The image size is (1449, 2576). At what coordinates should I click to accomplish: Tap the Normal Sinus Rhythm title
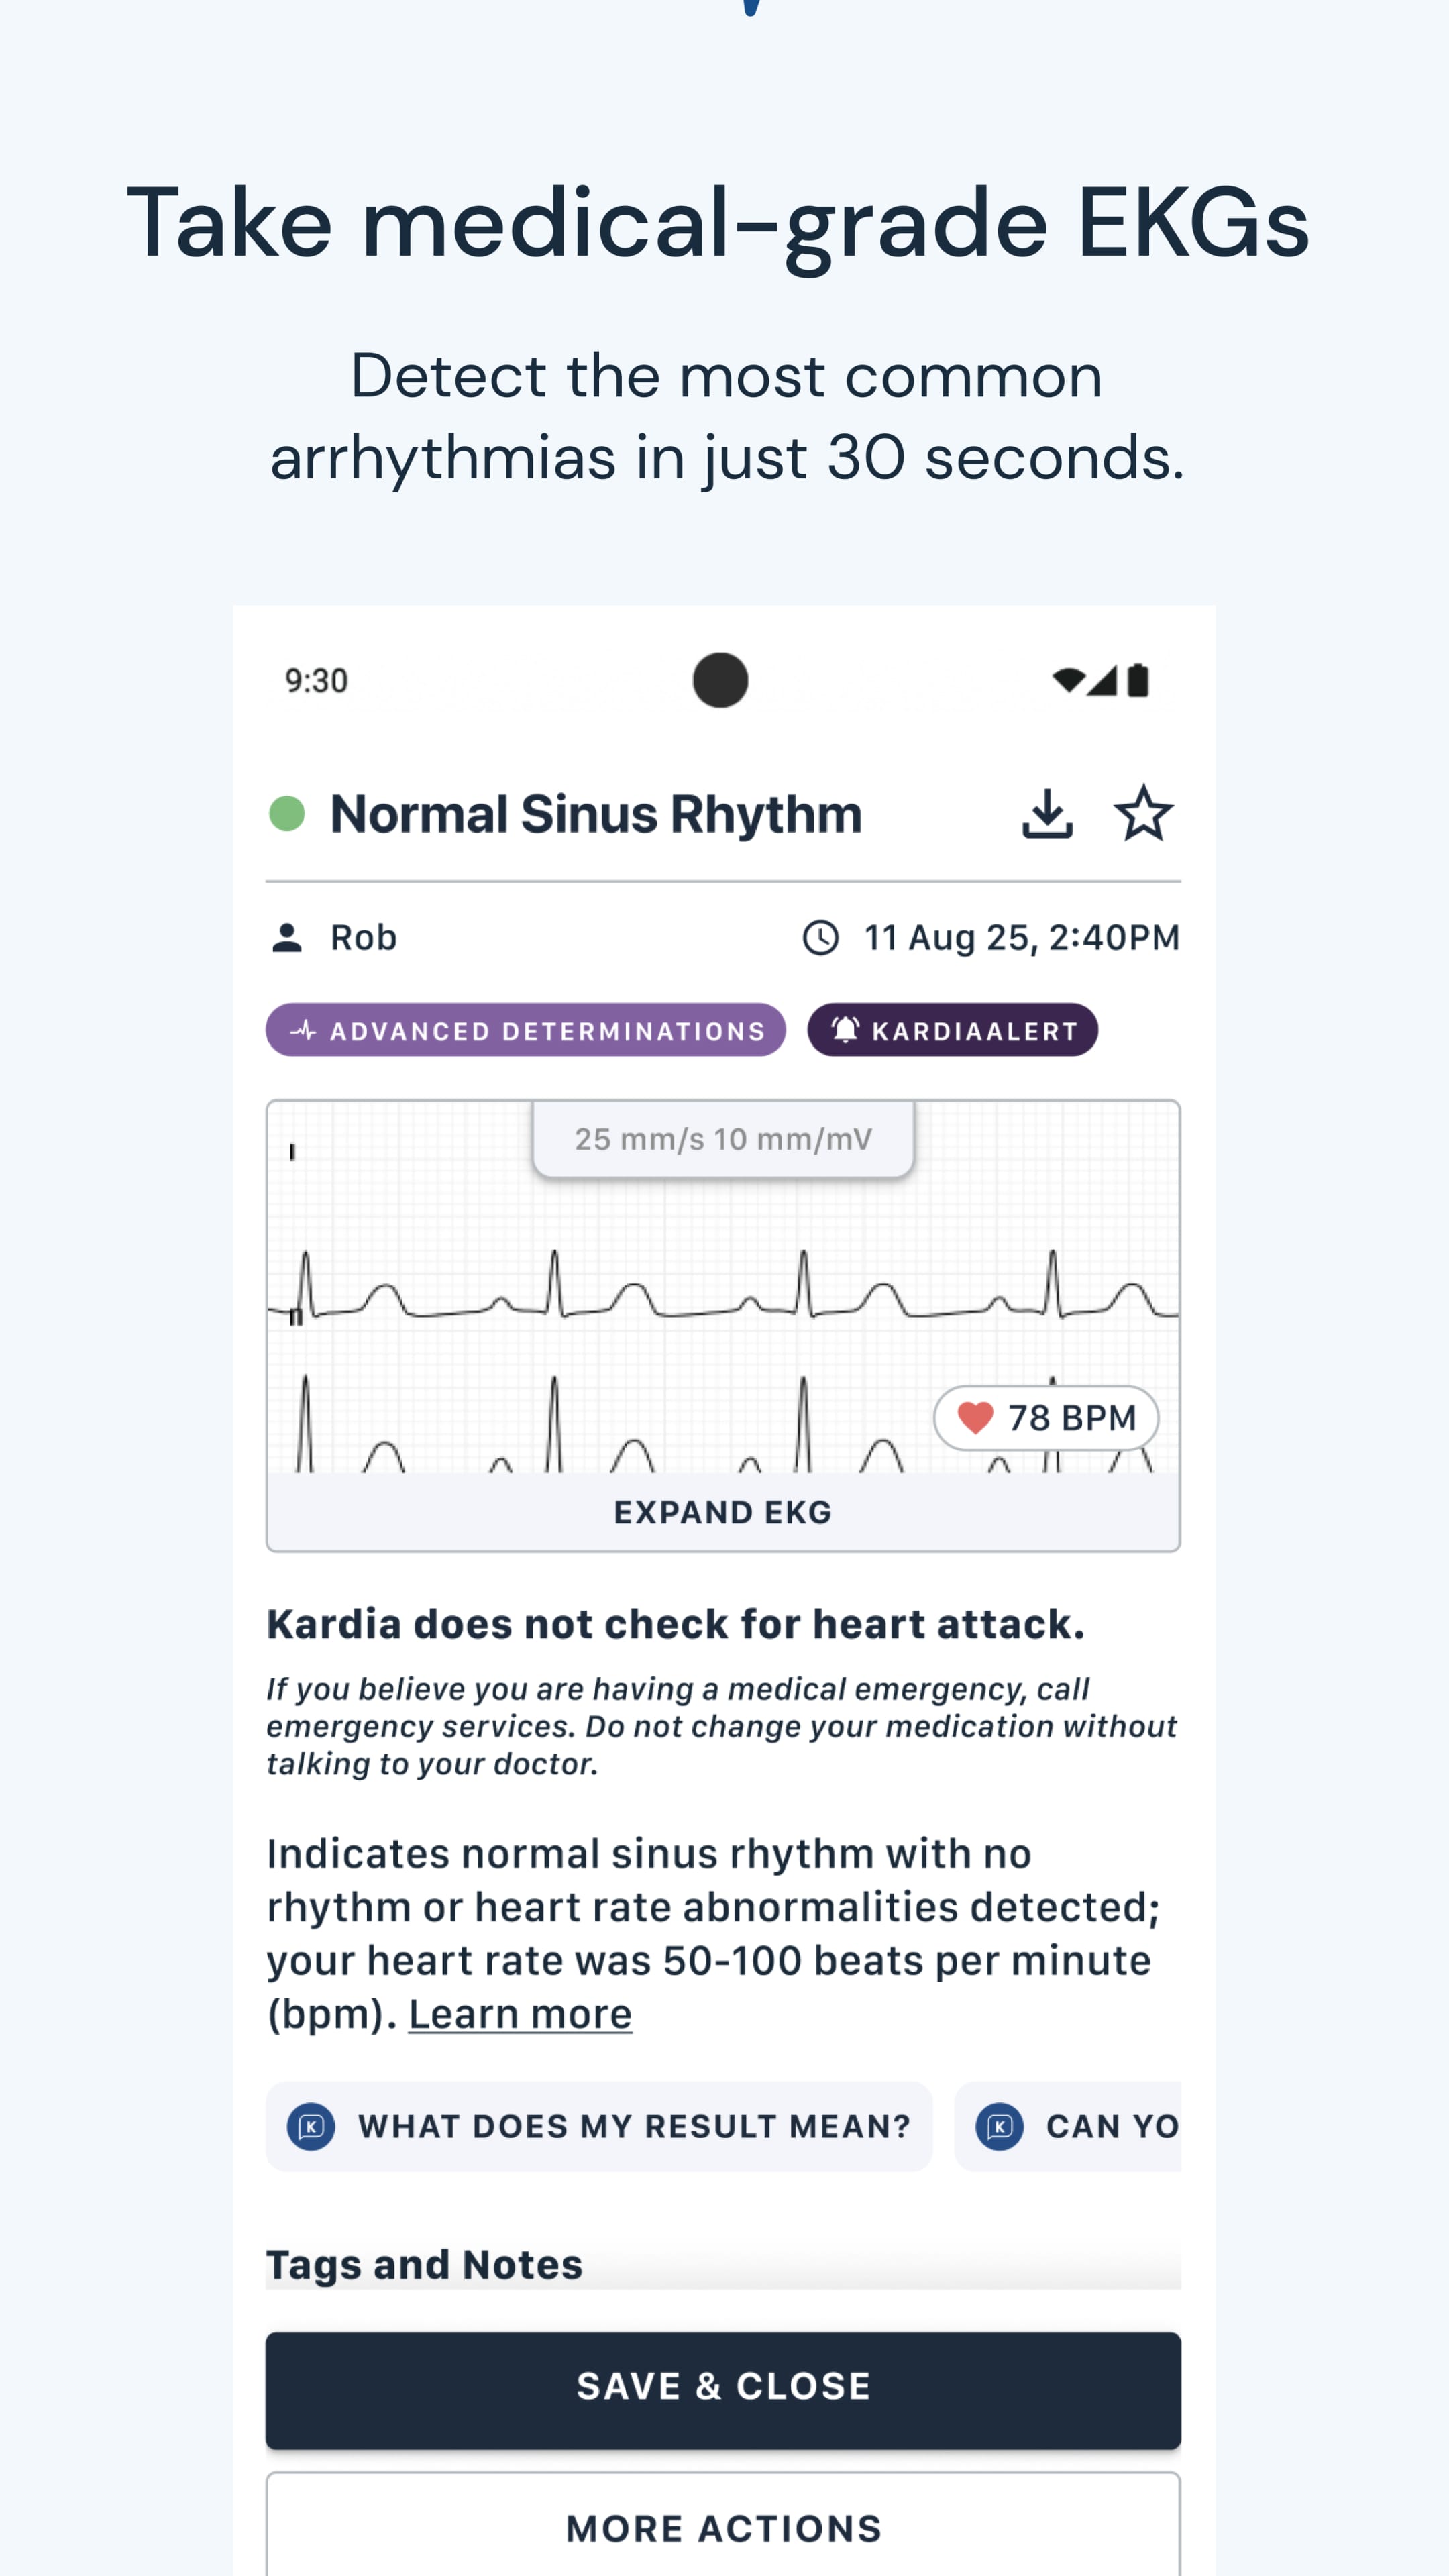pyautogui.click(x=595, y=813)
